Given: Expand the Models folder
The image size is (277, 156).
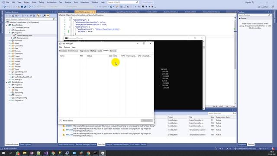Looking at the screenshot, I should [9, 61].
